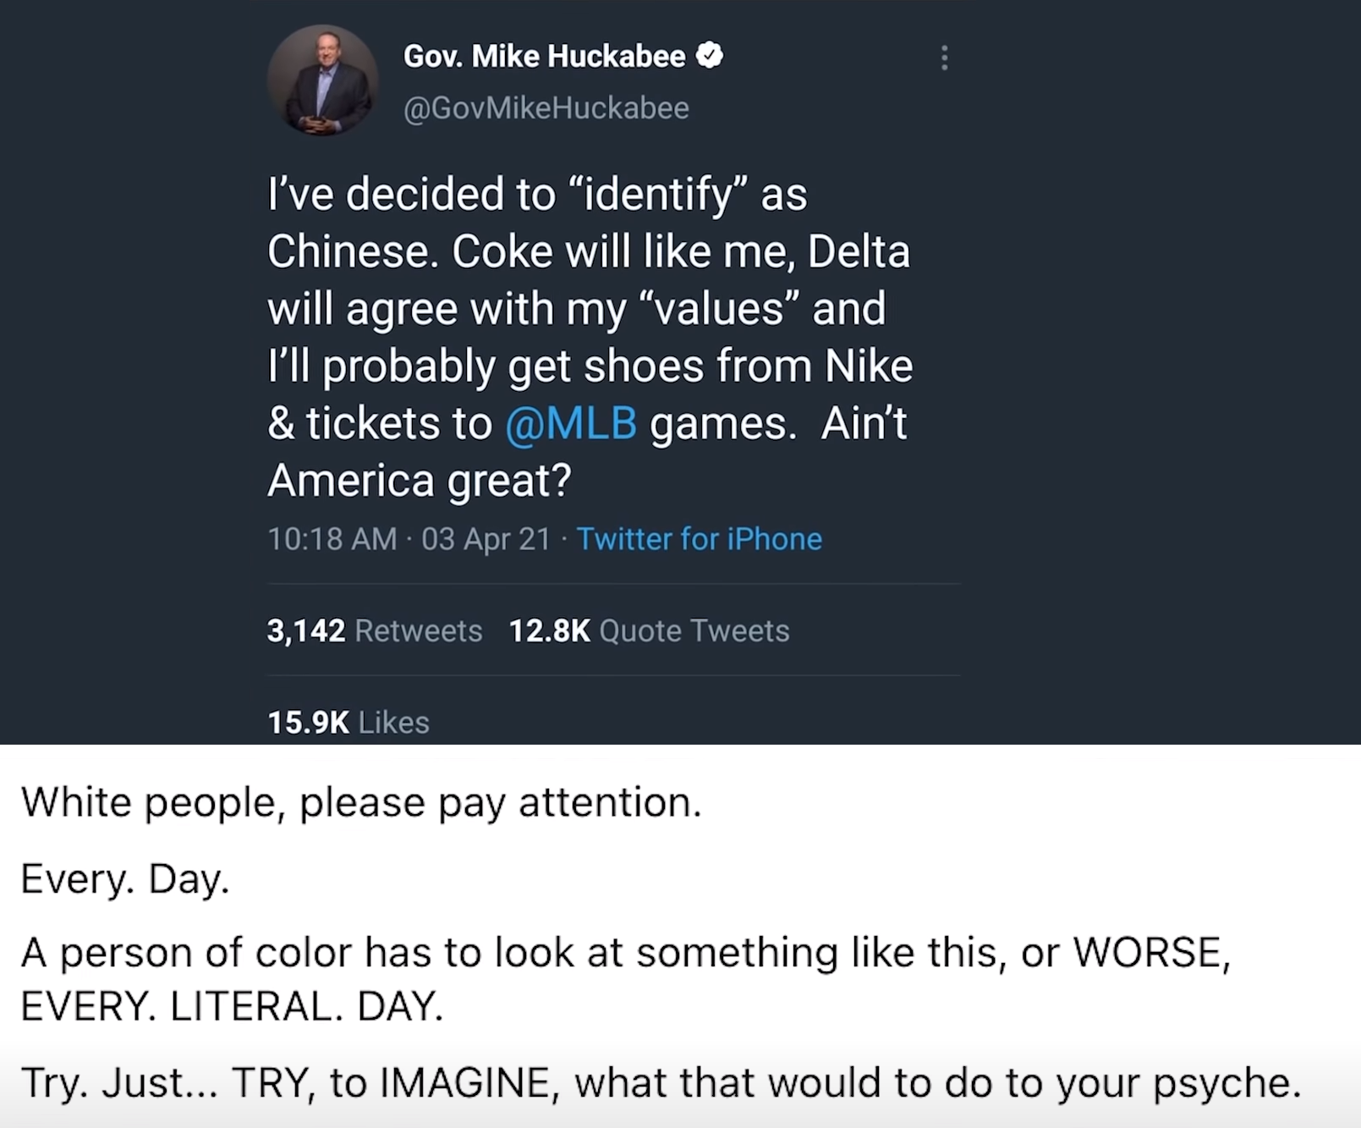Screen dimensions: 1361x1128
Task: Click the Gov. Mike Huckabee display name
Action: (x=544, y=56)
